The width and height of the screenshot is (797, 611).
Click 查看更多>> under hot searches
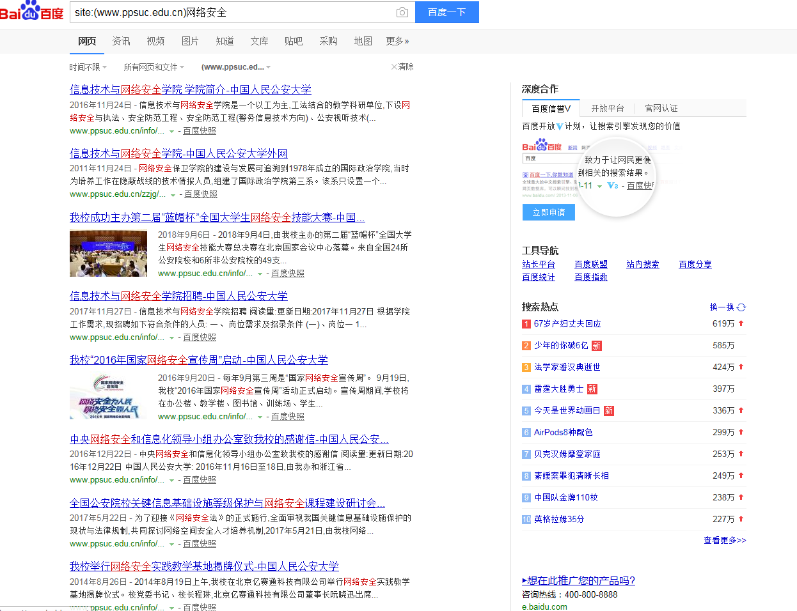pos(725,541)
